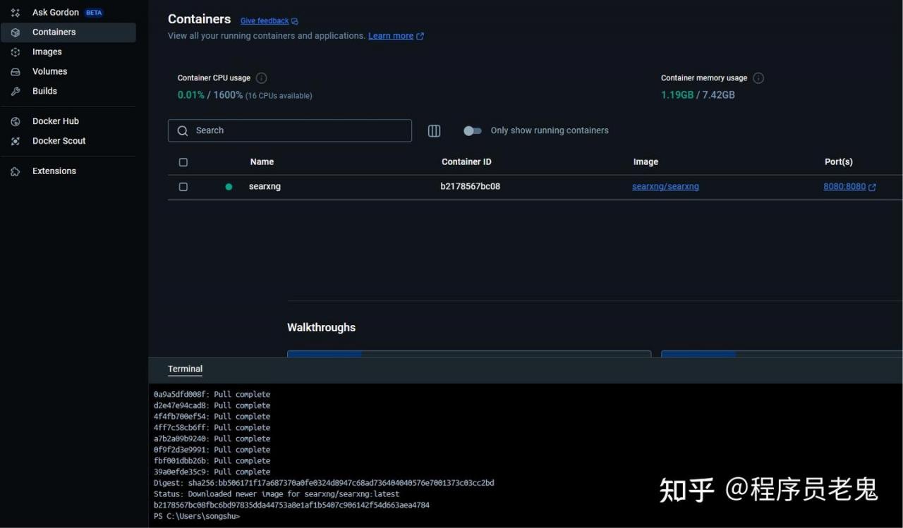Click terminal line 39a0efde35c9: Pull complete
This screenshot has width=903, height=528.
coord(212,472)
